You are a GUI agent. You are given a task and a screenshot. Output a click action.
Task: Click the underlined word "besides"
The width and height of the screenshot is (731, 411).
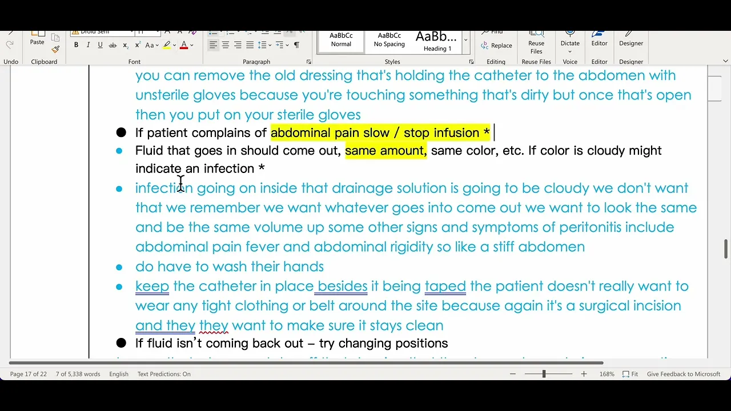click(343, 286)
